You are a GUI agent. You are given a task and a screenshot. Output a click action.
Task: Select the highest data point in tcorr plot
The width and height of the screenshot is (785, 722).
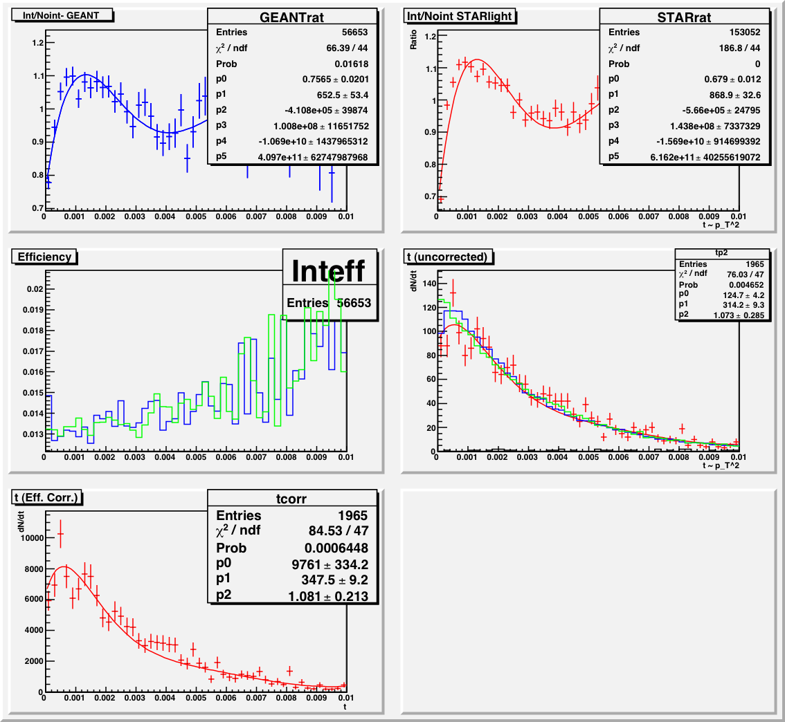60,534
